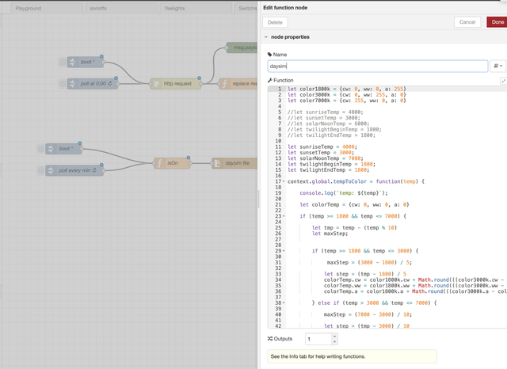
Task: Click the http request node output port
Action: [201, 84]
